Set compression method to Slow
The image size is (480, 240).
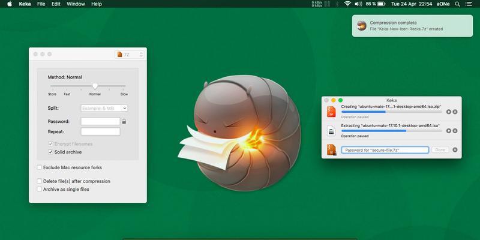(124, 94)
